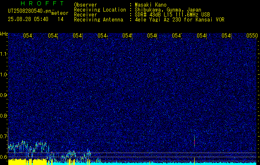Click the 0550 time axis label
This screenshot has height=165, width=260.
pos(252,35)
